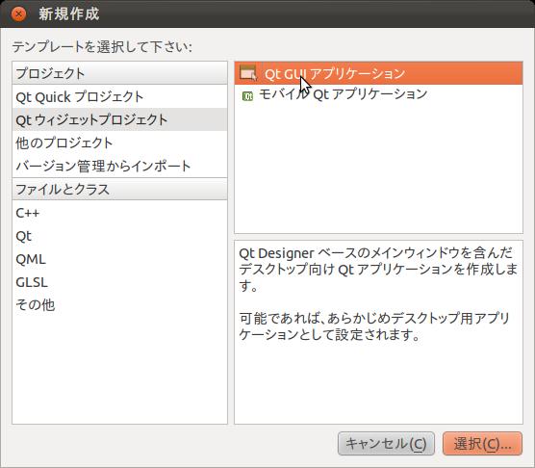
Task: Select the Qt file category
Action: click(119, 236)
